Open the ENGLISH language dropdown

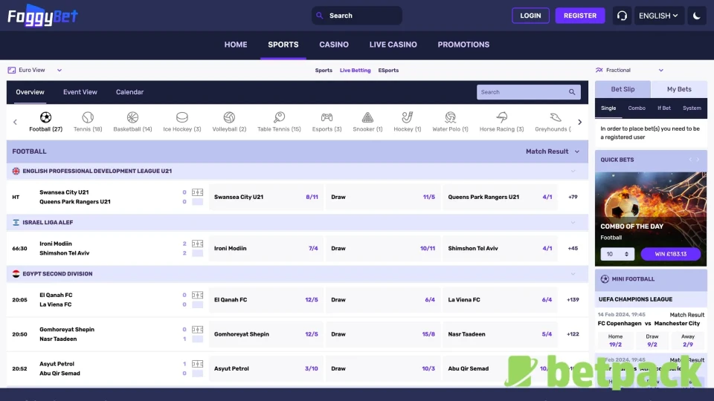[x=658, y=16]
